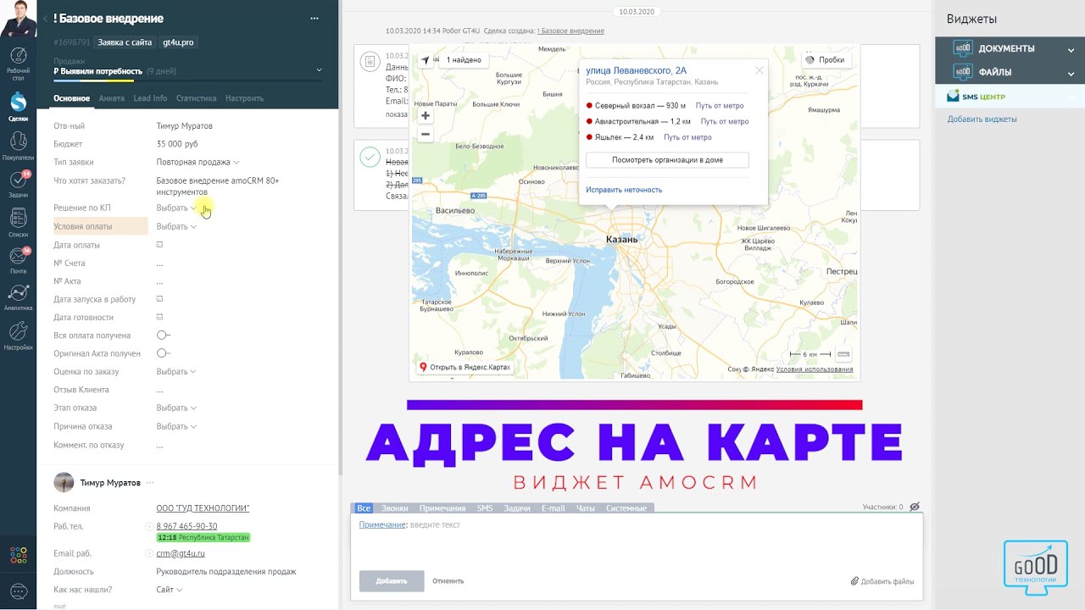
Task: Select Системные feed filter tab
Action: [626, 507]
